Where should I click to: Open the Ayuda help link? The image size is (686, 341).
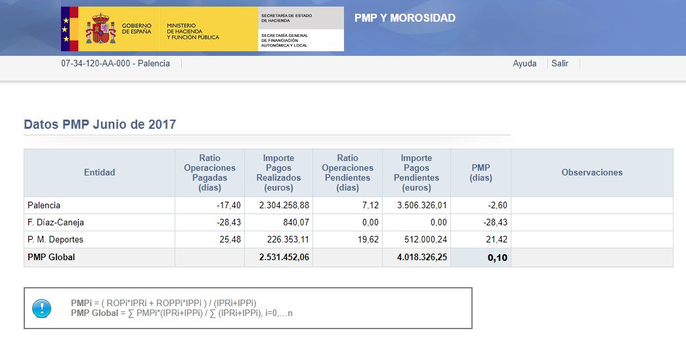click(525, 64)
